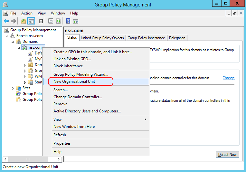The width and height of the screenshot is (246, 172).
Task: Click the Refresh toolbar icon
Action: click(x=59, y=21)
